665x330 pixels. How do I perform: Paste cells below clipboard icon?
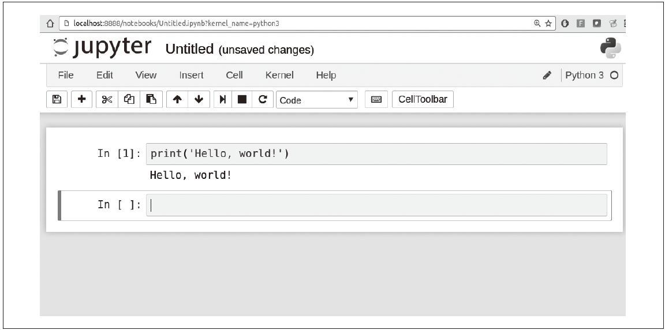click(x=151, y=99)
